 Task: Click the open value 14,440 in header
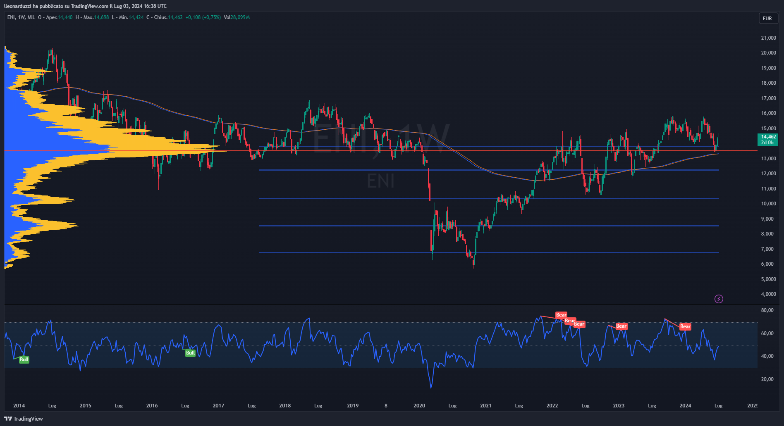tap(65, 17)
